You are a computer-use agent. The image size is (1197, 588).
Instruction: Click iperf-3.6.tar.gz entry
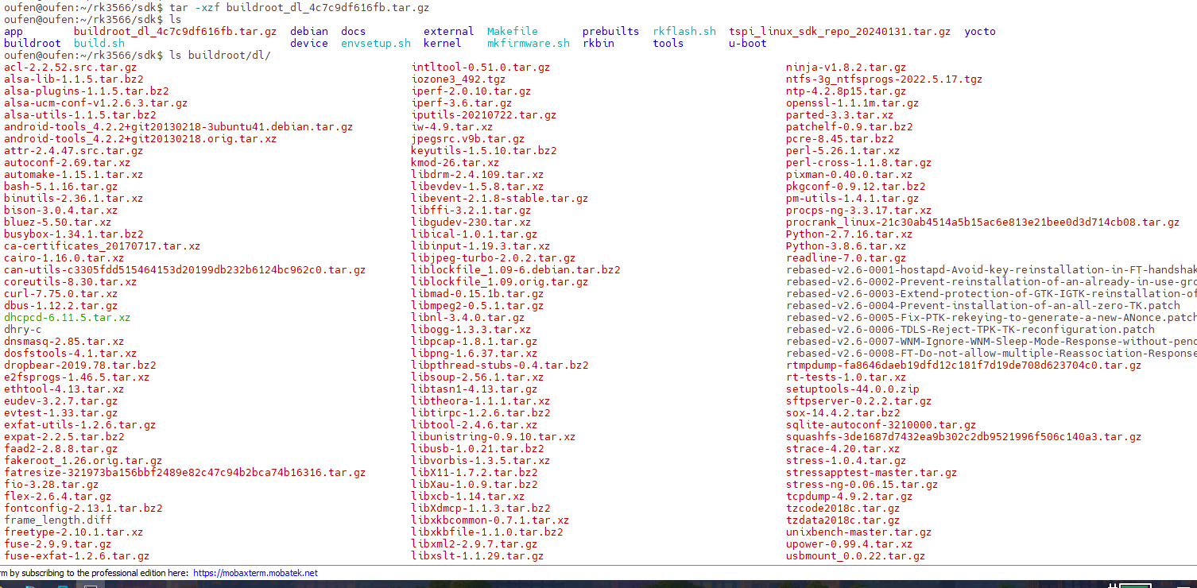click(462, 103)
